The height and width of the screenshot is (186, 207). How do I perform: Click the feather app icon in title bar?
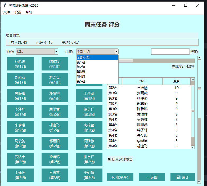pos(5,5)
